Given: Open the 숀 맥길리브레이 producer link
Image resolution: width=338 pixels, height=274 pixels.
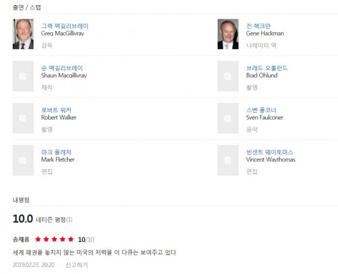Looking at the screenshot, I should (x=62, y=68).
